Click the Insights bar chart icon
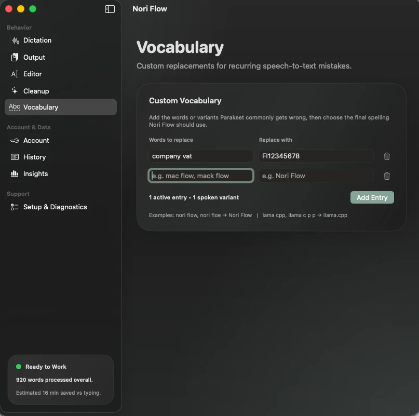 click(15, 174)
